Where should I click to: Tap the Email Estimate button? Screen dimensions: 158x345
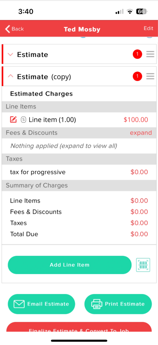(x=42, y=304)
